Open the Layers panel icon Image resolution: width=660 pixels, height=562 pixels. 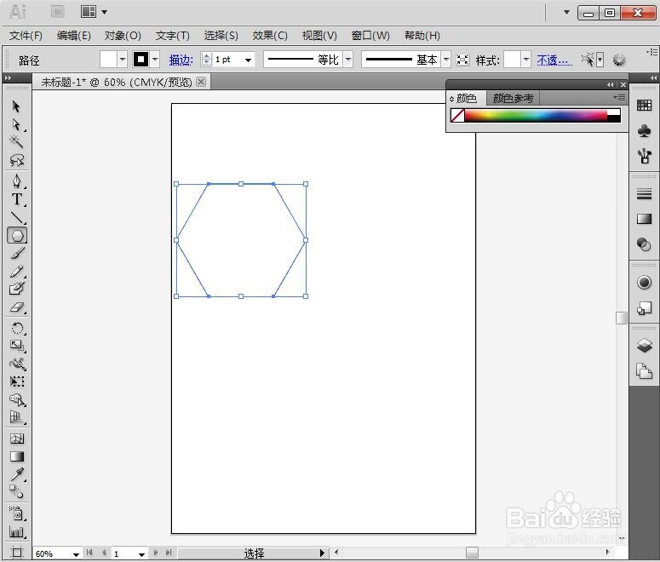644,346
